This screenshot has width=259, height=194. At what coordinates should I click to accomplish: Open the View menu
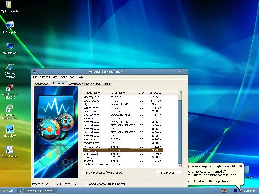point(55,77)
